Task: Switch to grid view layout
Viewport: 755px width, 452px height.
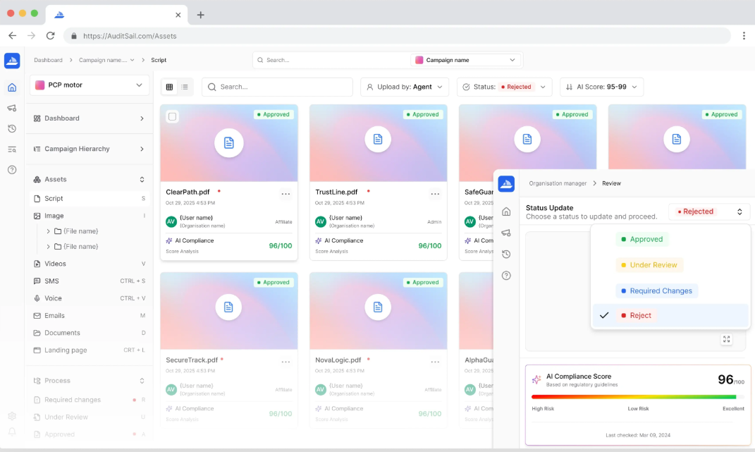Action: tap(169, 87)
